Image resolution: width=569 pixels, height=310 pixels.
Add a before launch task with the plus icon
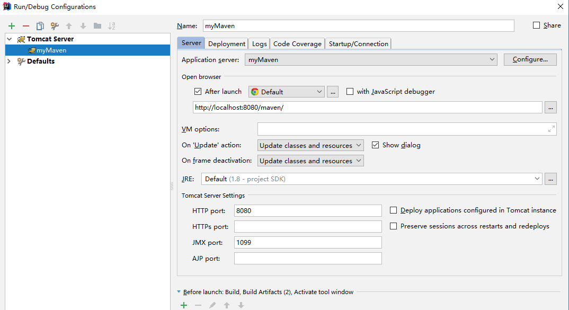click(x=184, y=305)
